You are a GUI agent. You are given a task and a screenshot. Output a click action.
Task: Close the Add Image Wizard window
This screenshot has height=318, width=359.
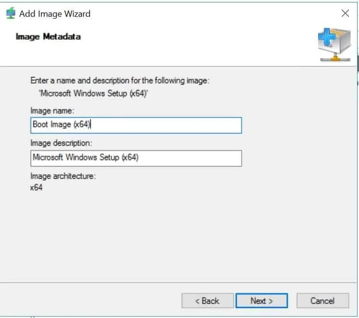coord(345,13)
